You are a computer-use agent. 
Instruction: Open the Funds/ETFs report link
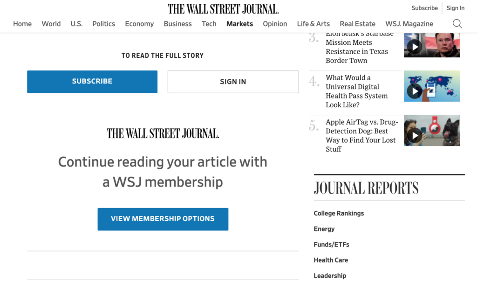(x=331, y=244)
